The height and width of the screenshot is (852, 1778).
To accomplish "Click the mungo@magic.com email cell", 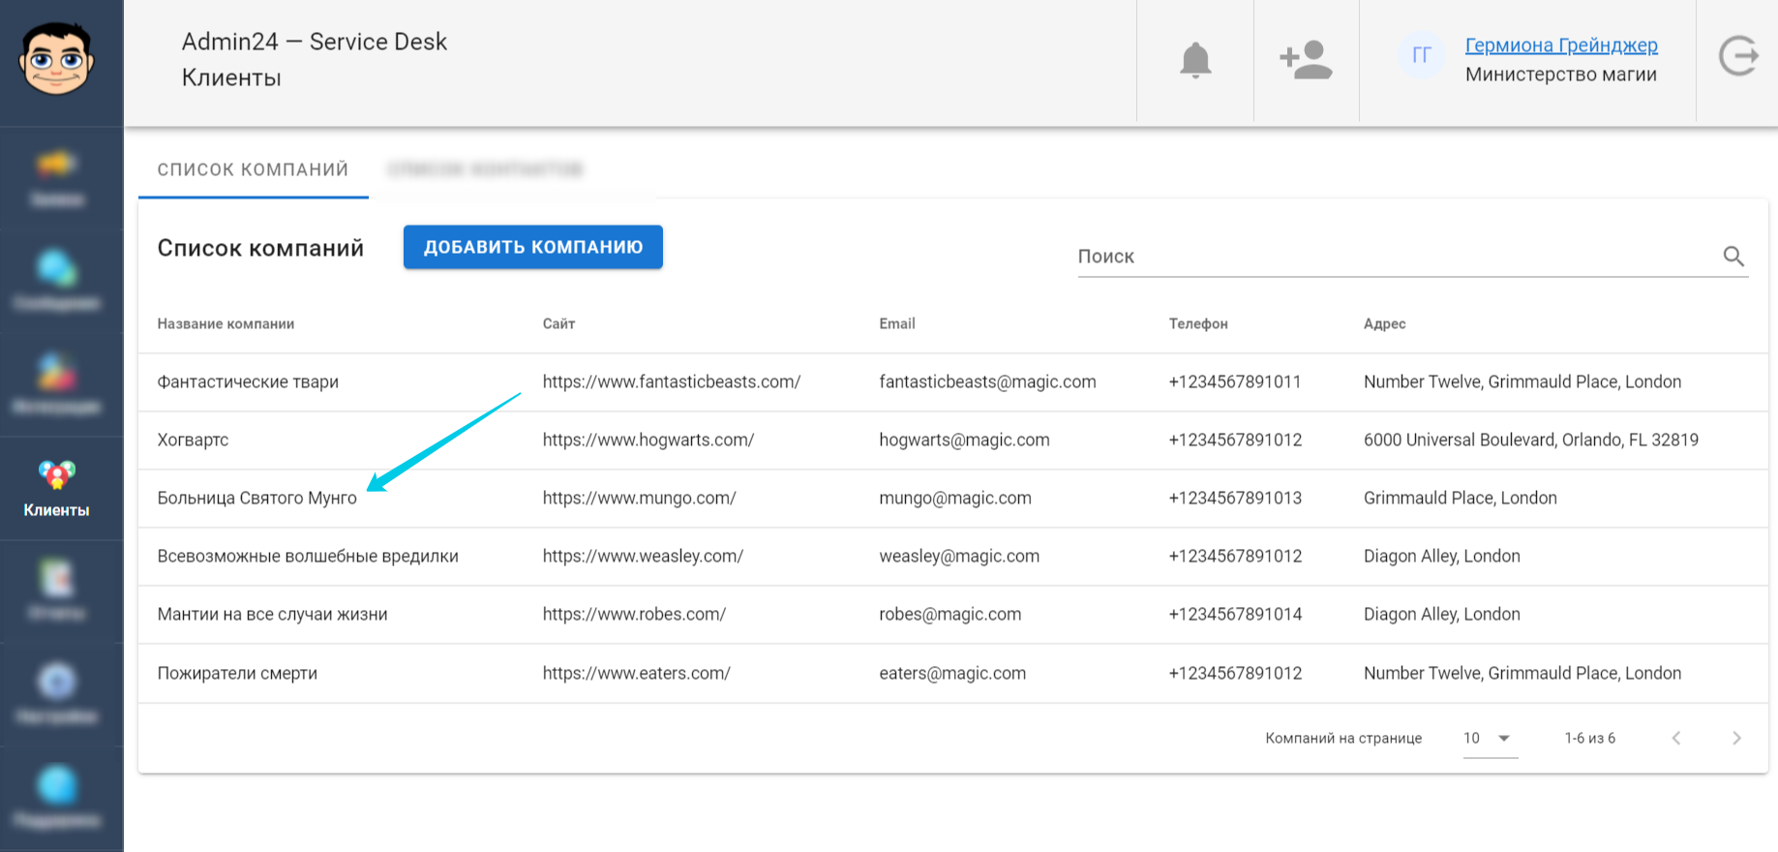I will click(x=955, y=499).
